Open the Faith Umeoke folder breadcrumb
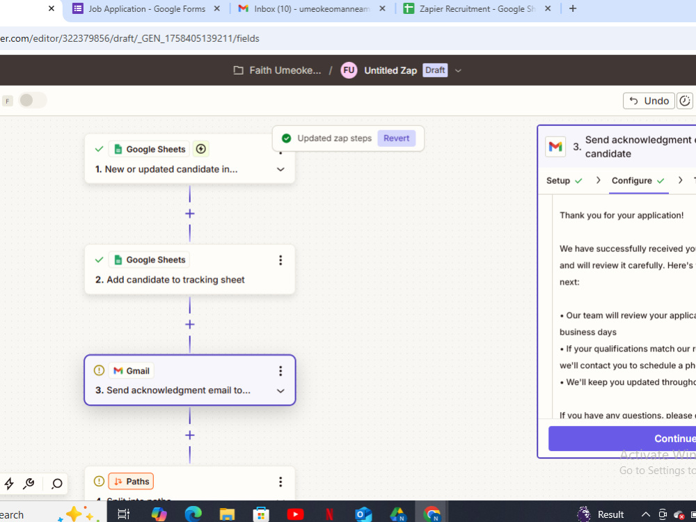696x522 pixels. pos(278,70)
